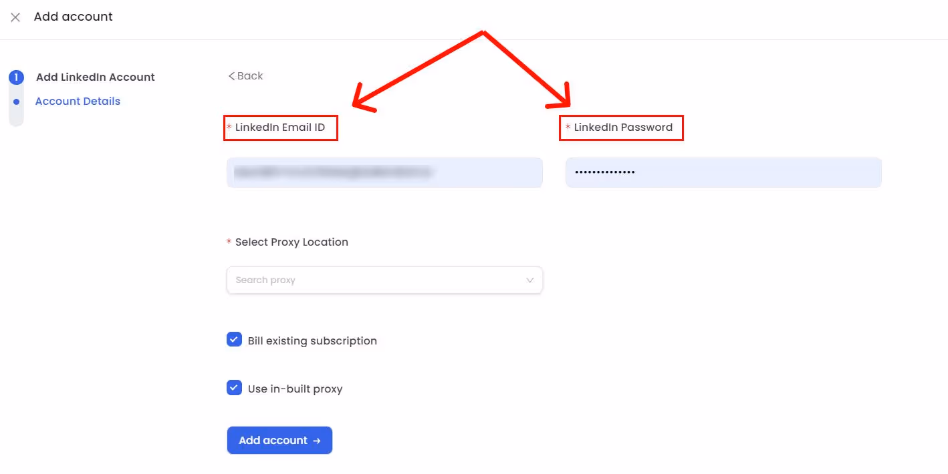Click the red asterisk before Select Proxy Location
This screenshot has width=948, height=474.
229,242
